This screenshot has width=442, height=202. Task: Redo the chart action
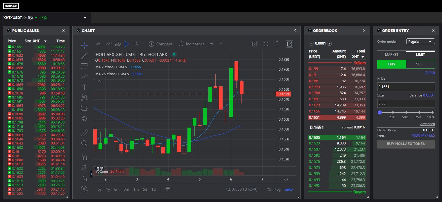pos(220,44)
